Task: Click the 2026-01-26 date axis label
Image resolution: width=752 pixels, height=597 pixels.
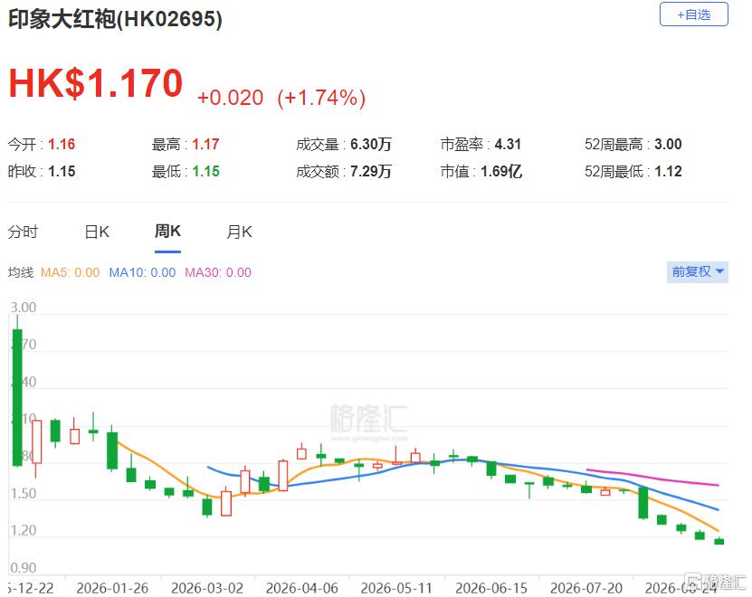Action: 112,588
